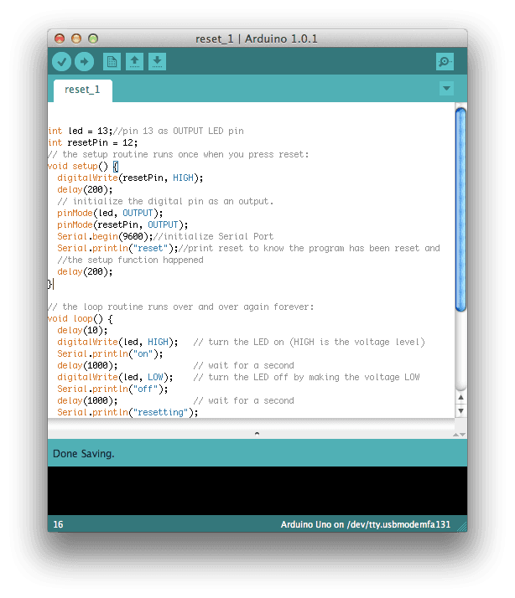Open the Serial Monitor magnifier icon

[445, 61]
